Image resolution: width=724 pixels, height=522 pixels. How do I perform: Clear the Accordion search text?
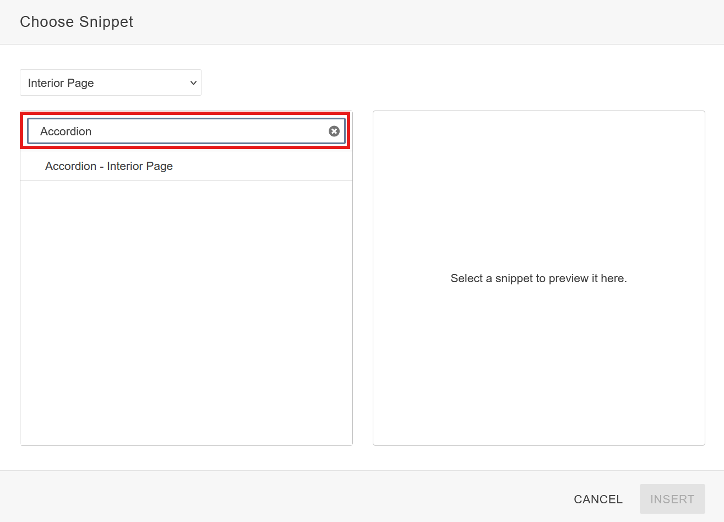tap(334, 131)
